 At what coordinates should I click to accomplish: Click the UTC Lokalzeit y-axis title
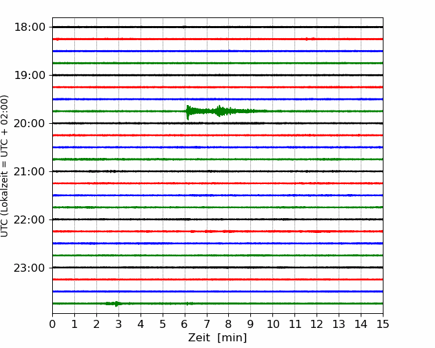click(5, 165)
